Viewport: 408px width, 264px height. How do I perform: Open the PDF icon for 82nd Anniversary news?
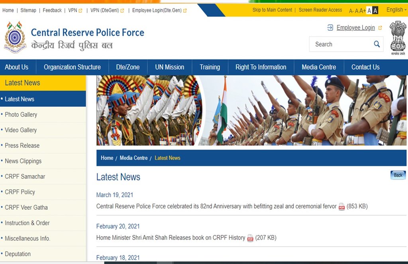(341, 207)
